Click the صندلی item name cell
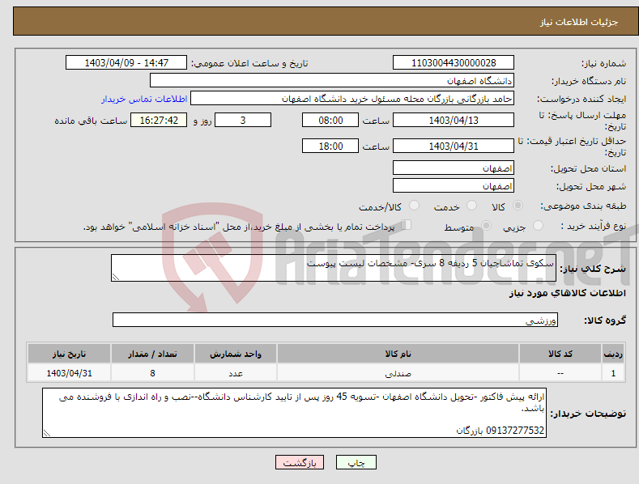Screen dimensions: 639x484 (x=398, y=373)
